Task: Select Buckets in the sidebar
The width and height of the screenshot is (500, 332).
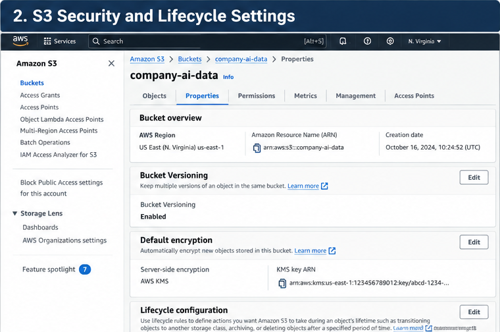Action: 32,83
